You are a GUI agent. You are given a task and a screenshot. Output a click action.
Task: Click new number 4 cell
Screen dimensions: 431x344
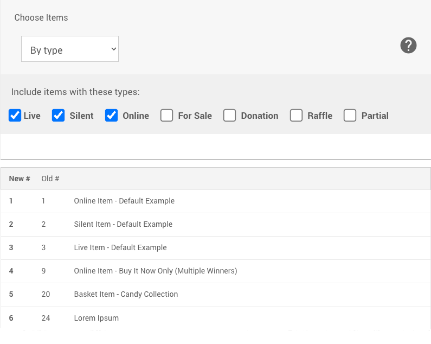(x=11, y=271)
